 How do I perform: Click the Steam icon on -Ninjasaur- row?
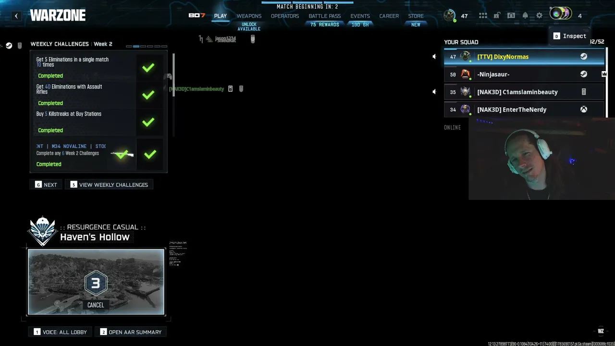pyautogui.click(x=584, y=74)
